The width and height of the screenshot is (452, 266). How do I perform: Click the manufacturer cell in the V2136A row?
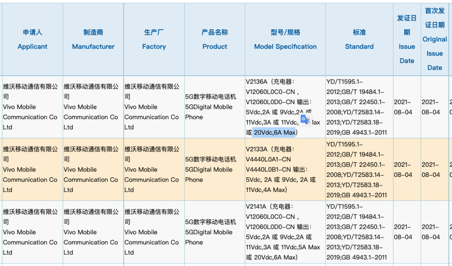click(x=93, y=107)
